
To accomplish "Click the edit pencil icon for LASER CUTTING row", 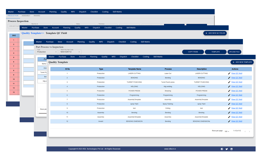I will 229,73.
